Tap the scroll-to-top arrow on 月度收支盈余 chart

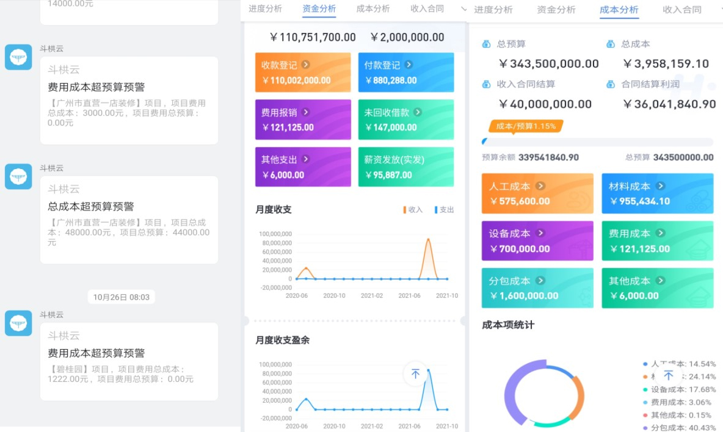[x=415, y=373]
